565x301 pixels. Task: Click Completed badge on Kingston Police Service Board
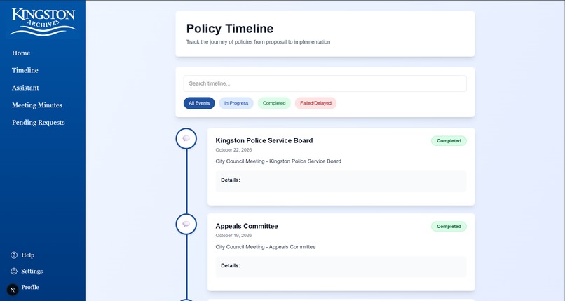(x=449, y=141)
